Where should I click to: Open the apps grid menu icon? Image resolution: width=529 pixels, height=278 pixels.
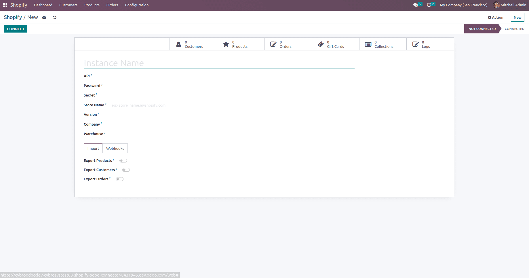5,5
